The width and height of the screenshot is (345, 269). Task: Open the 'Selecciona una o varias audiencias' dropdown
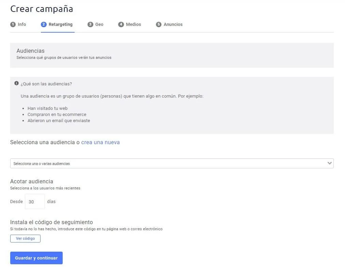pyautogui.click(x=172, y=164)
